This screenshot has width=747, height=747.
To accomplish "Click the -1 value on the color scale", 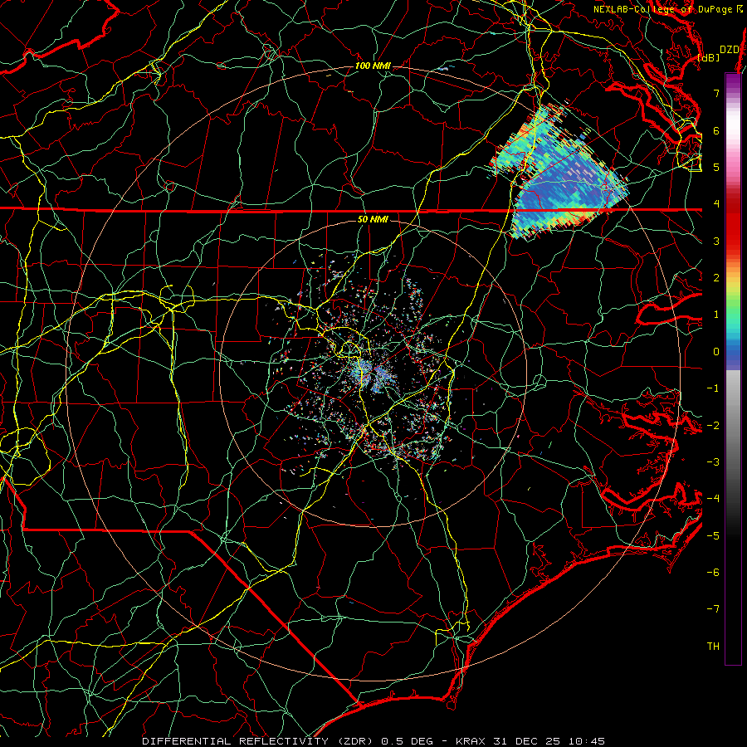I will (713, 388).
